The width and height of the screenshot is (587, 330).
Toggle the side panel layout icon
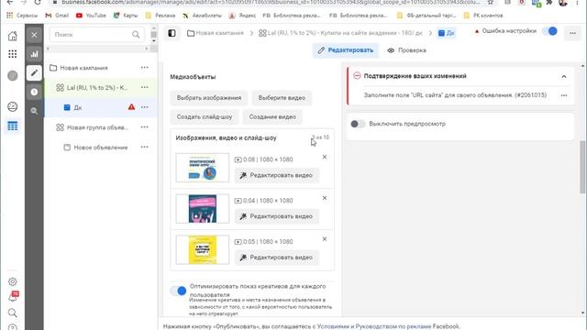(172, 33)
